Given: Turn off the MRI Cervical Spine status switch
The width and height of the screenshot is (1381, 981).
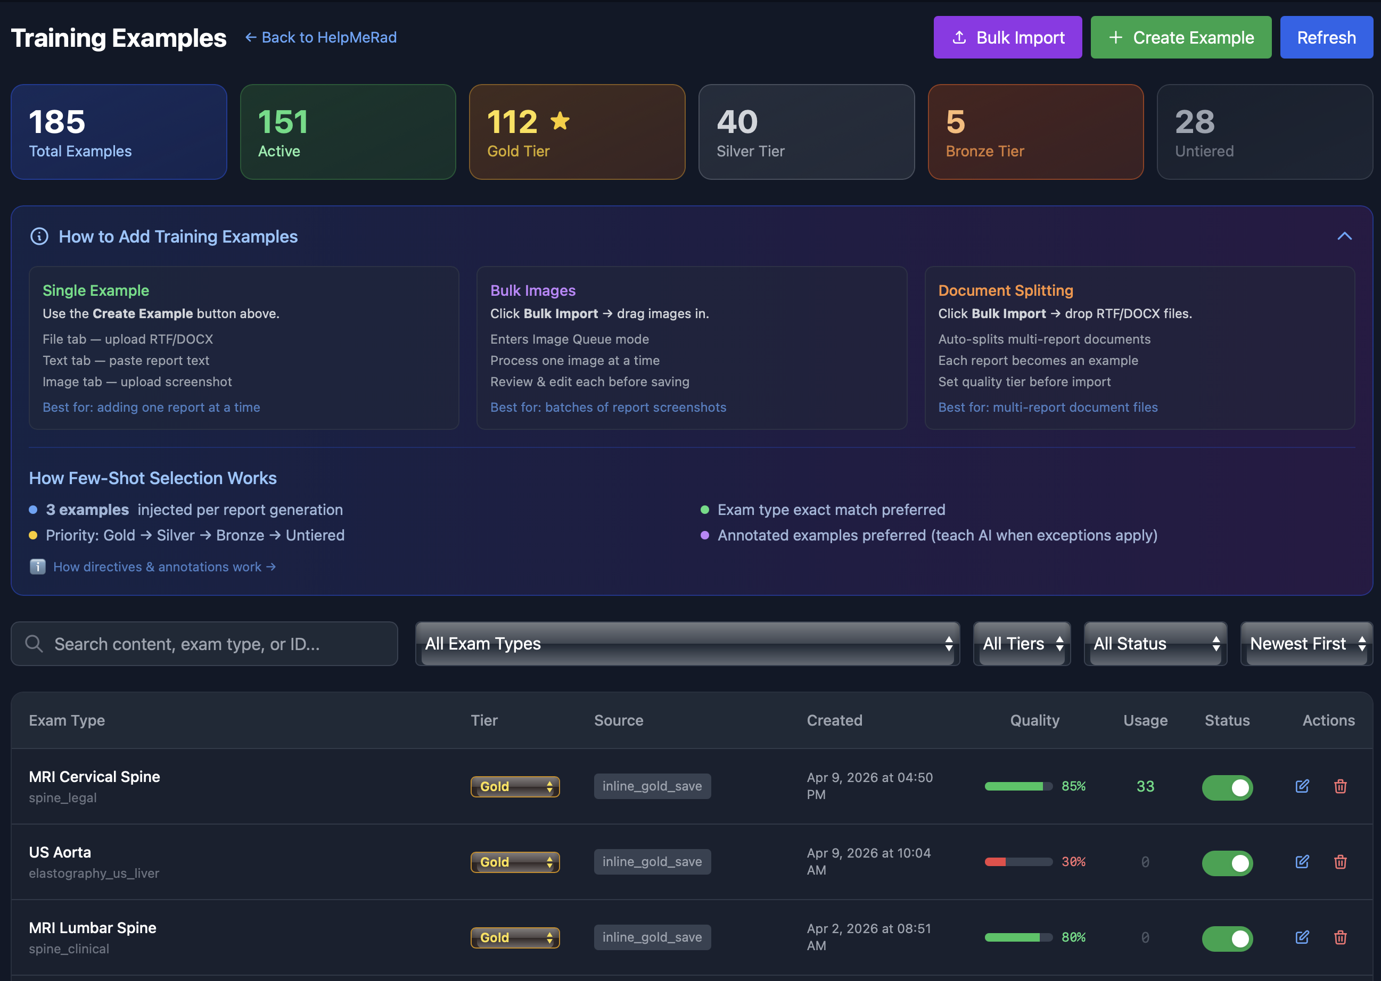Looking at the screenshot, I should point(1227,787).
